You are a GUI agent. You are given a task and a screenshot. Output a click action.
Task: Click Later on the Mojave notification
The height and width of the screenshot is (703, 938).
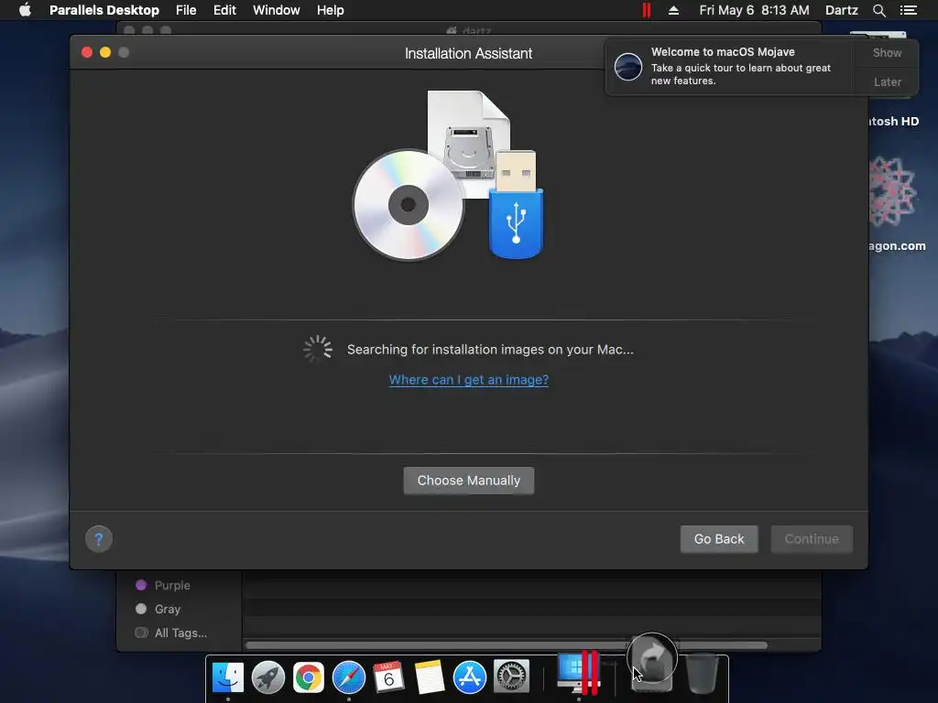click(887, 81)
